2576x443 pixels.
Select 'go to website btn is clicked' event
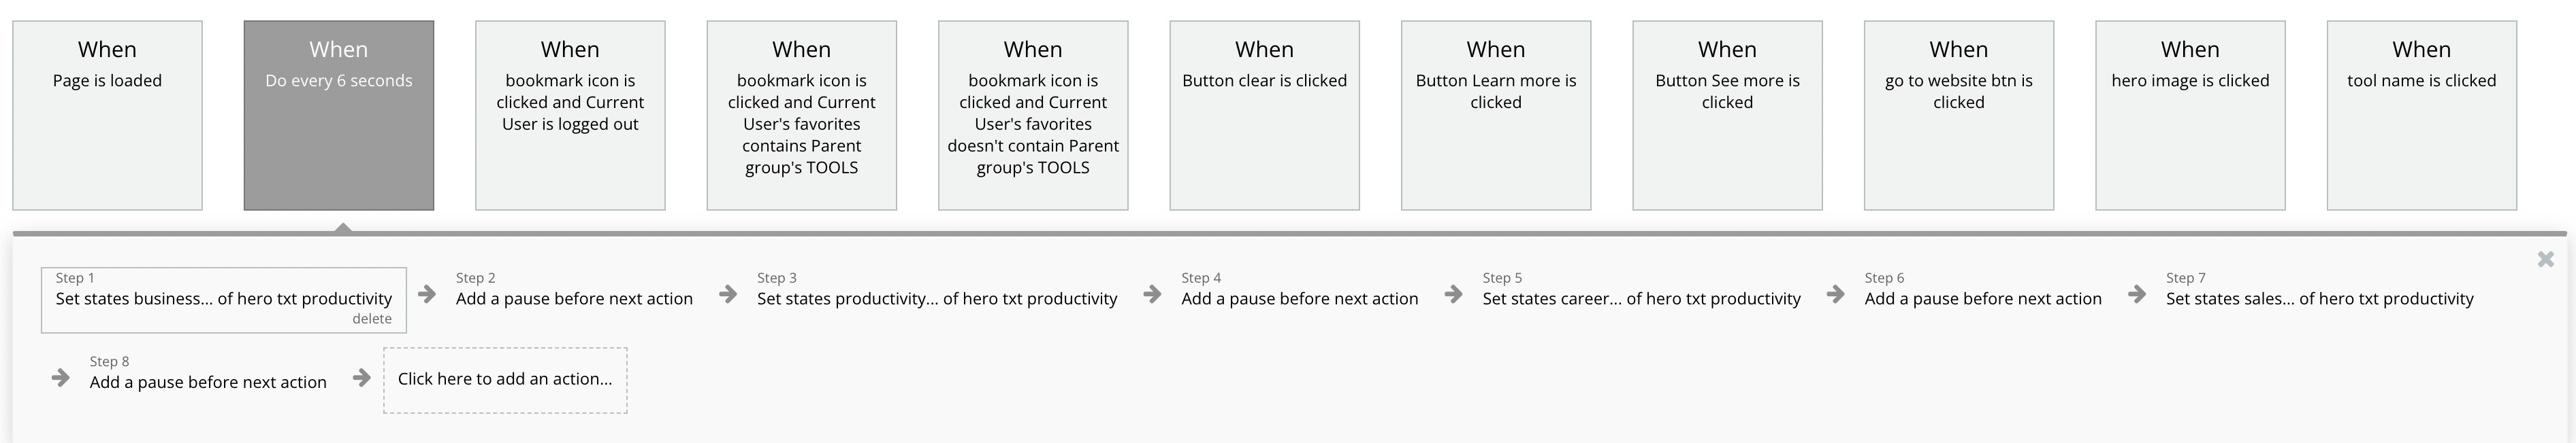tap(1959, 115)
